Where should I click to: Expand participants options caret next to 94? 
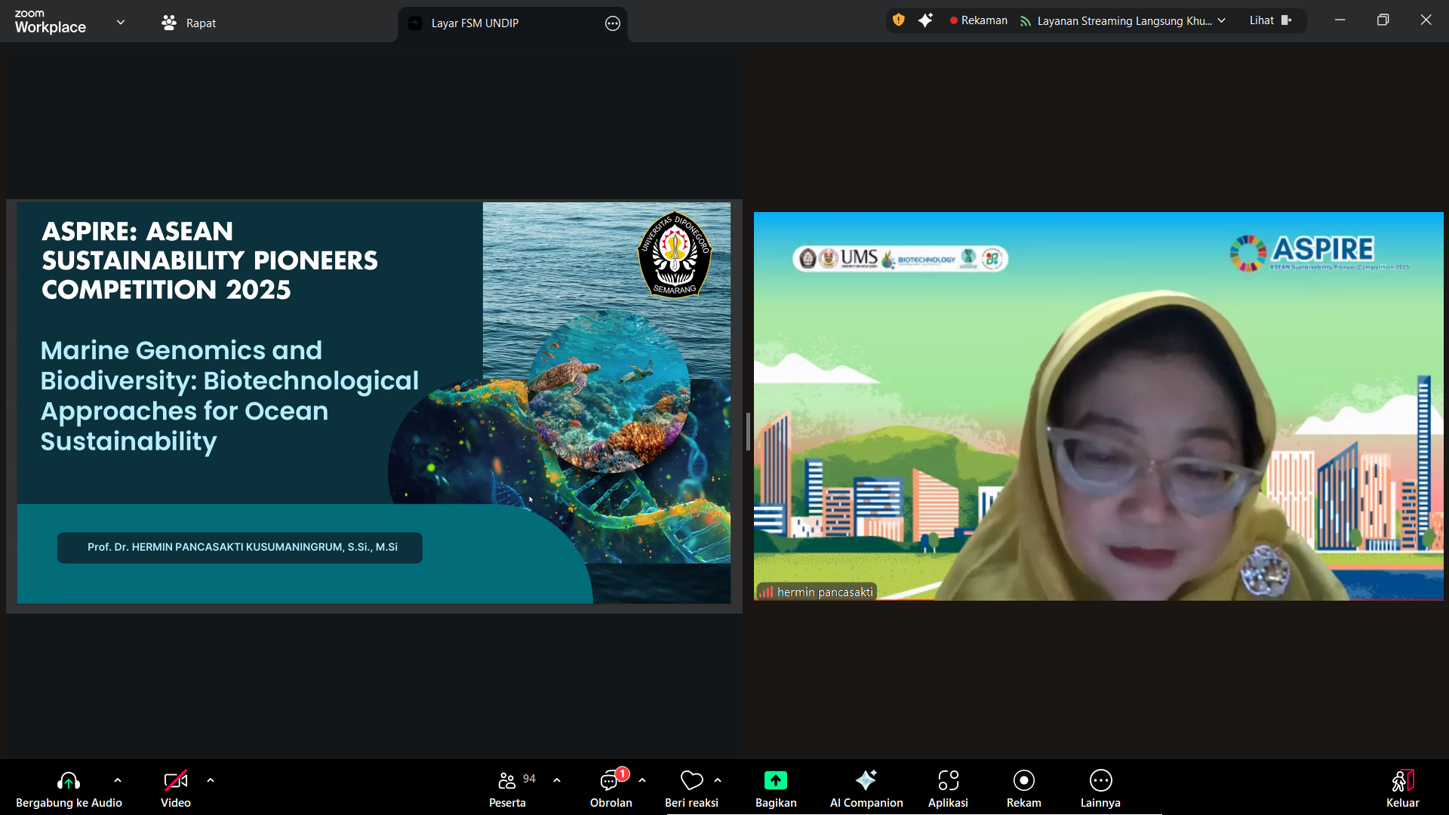[x=557, y=780]
